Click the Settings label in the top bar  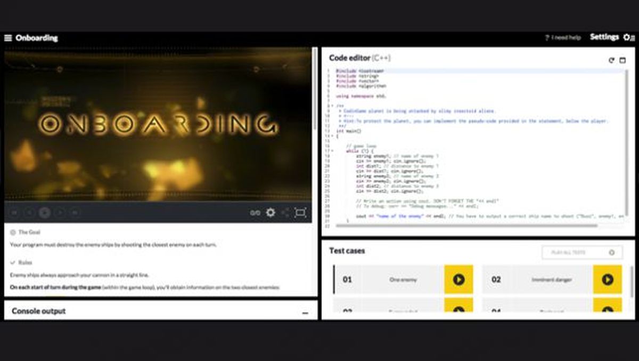pyautogui.click(x=604, y=37)
